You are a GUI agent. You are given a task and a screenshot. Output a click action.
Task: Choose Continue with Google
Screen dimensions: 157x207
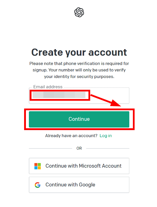(x=79, y=185)
